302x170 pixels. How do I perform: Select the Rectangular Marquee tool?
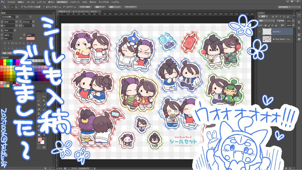(39, 96)
